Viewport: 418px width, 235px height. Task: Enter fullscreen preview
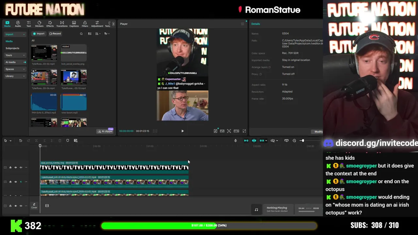click(x=244, y=131)
